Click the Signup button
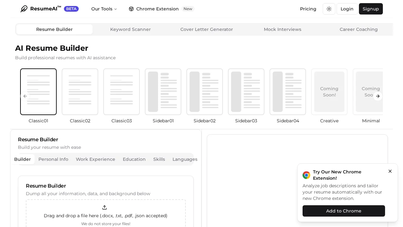Screen dimensions: 403x227 (x=371, y=9)
